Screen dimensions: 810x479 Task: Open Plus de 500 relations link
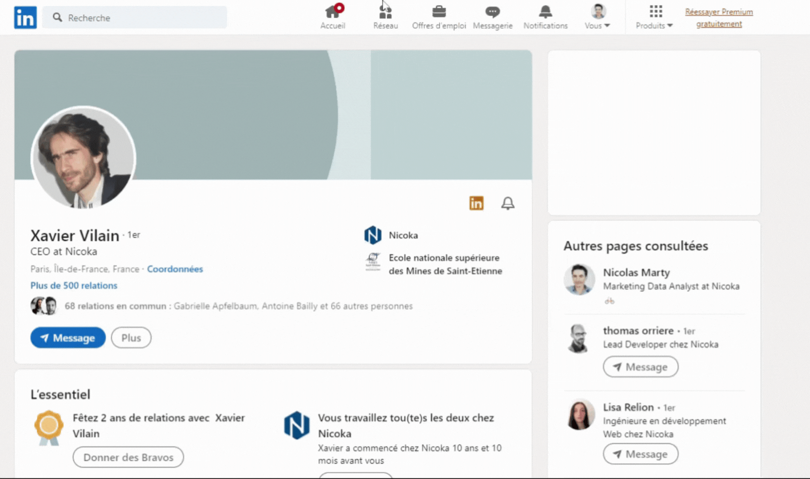coord(74,285)
